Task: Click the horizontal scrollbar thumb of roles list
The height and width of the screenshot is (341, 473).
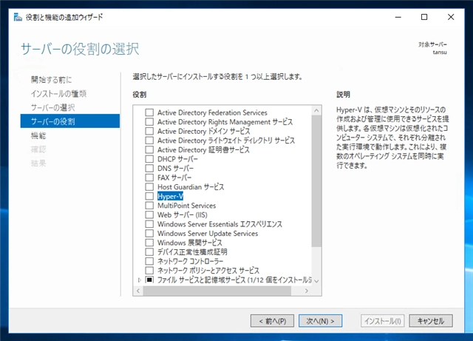Action: (x=217, y=291)
